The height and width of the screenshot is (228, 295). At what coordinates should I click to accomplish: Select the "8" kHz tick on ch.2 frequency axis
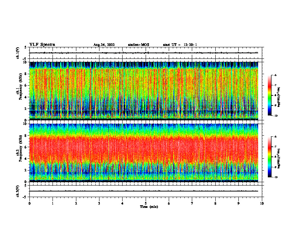(x=26, y=136)
